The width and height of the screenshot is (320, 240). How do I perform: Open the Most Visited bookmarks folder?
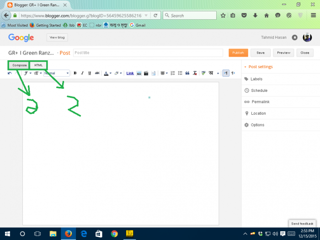(x=15, y=25)
